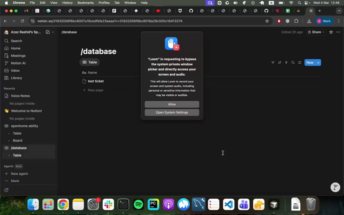This screenshot has height=215, width=344.
Task: Open Terminal from the Dock
Action: pos(123,205)
